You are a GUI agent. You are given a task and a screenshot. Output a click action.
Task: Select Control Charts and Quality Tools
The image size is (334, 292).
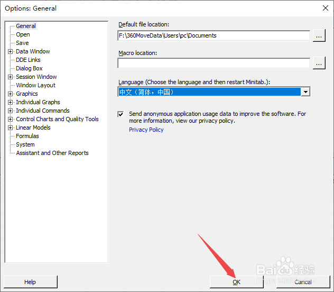tap(57, 119)
